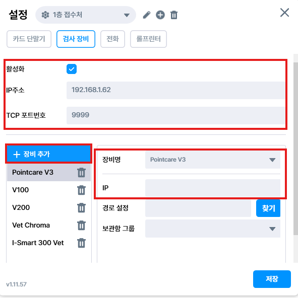Delete V200 device with its trash icon

pos(81,207)
